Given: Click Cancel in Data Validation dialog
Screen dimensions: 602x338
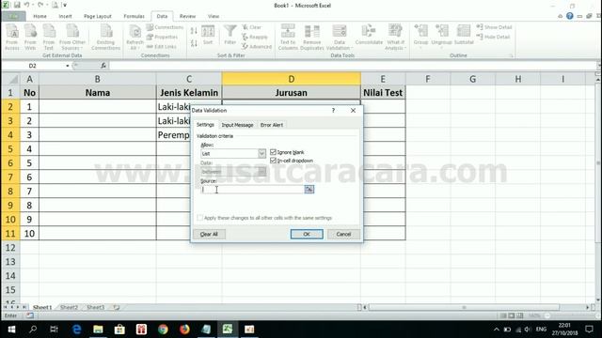Looking at the screenshot, I should (x=343, y=234).
